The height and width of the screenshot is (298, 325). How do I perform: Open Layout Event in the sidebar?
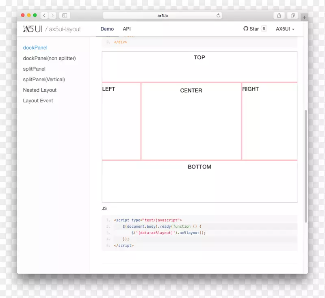(x=38, y=101)
